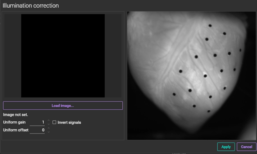Enable the Invert signals checkbox
Viewport: 257px width, 154px height.
(x=54, y=122)
